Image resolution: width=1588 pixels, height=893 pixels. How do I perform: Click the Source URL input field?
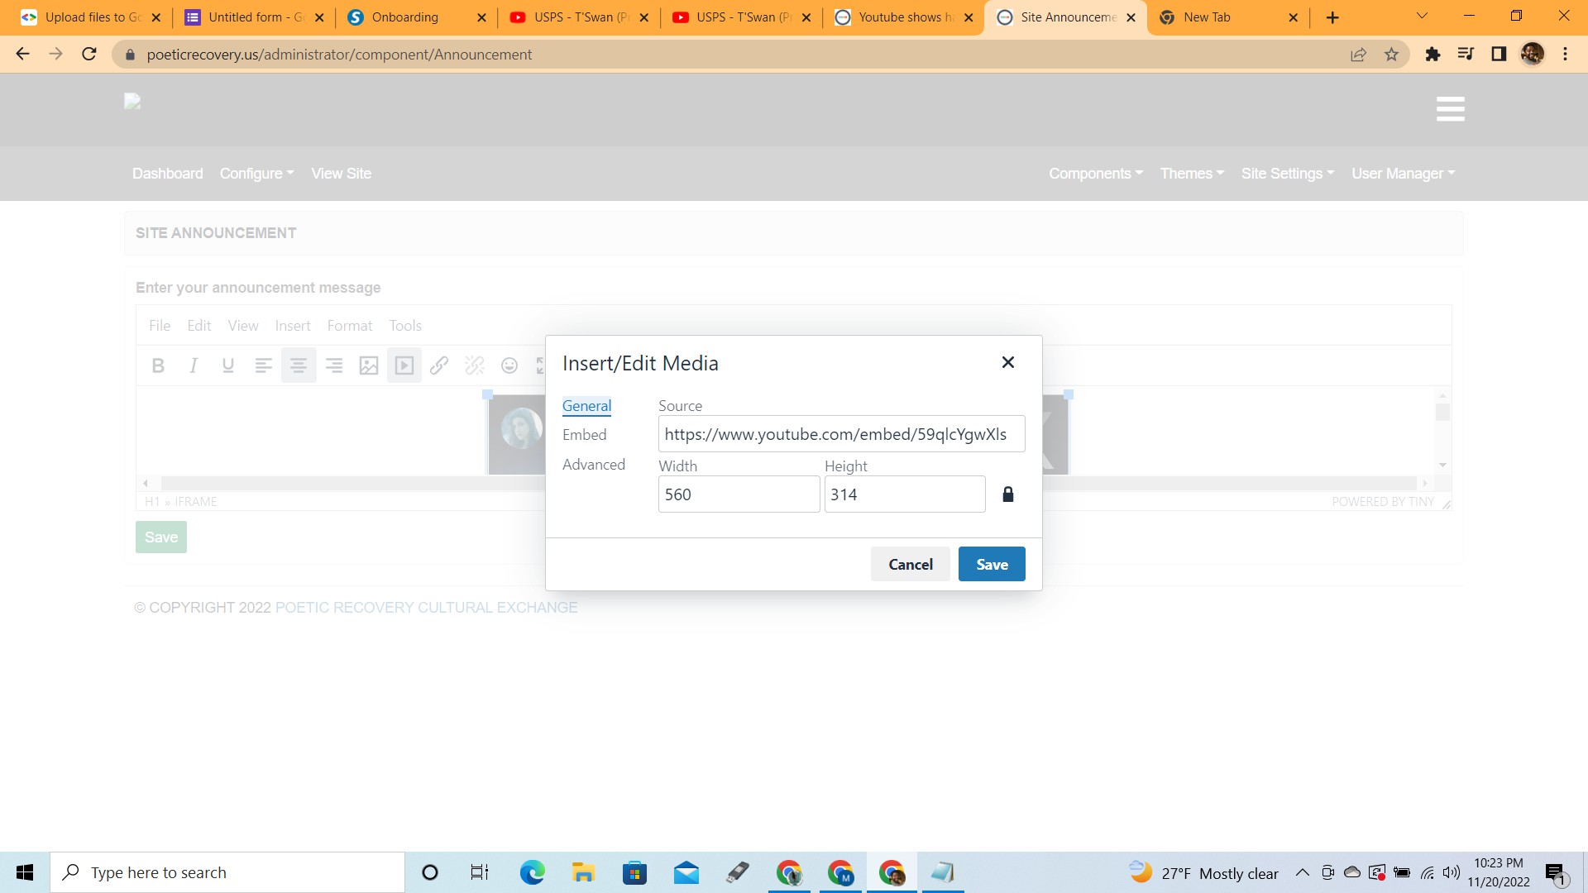point(841,434)
